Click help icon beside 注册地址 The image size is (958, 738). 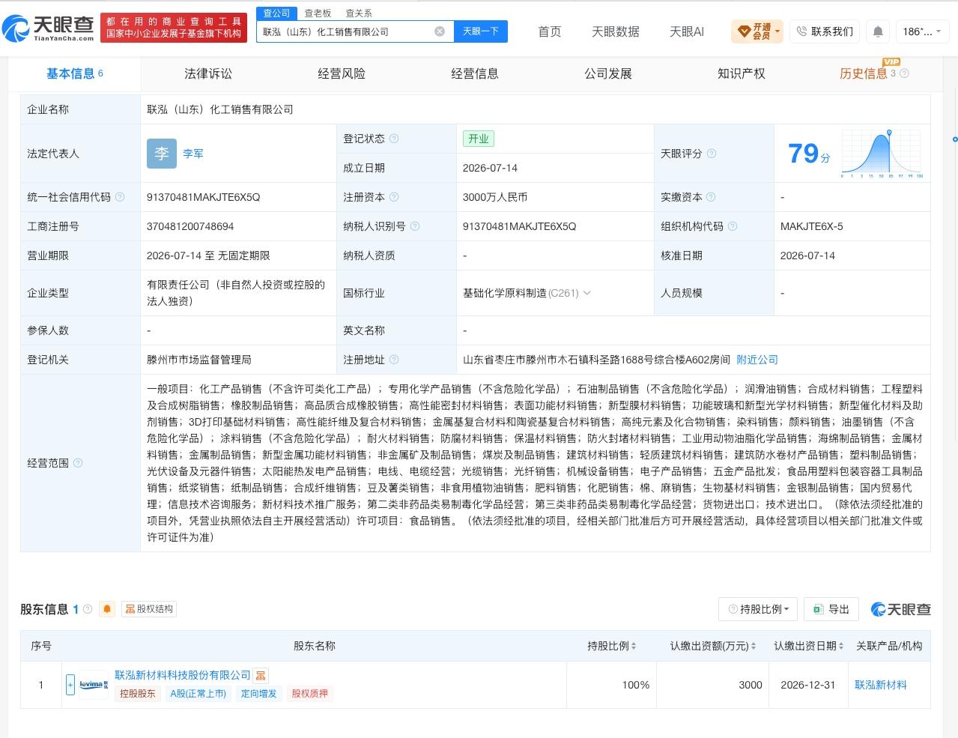(394, 360)
